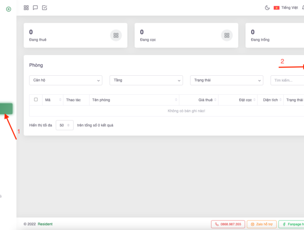Viewport: 304px width, 230px height.
Task: Expand the Trạng thái dropdown filter
Action: 226,80
